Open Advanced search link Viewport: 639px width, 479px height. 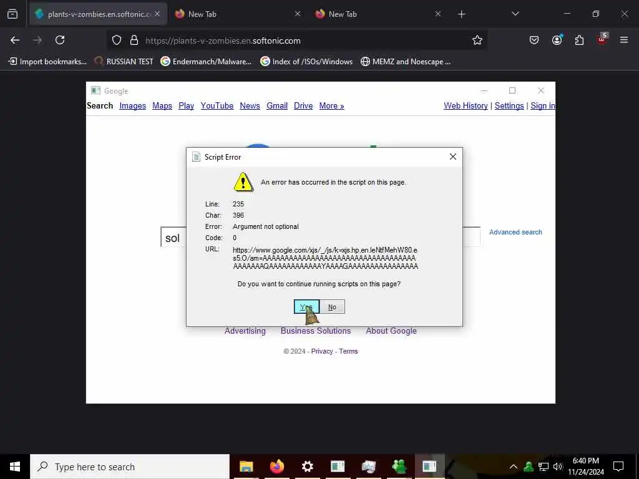pyautogui.click(x=515, y=232)
